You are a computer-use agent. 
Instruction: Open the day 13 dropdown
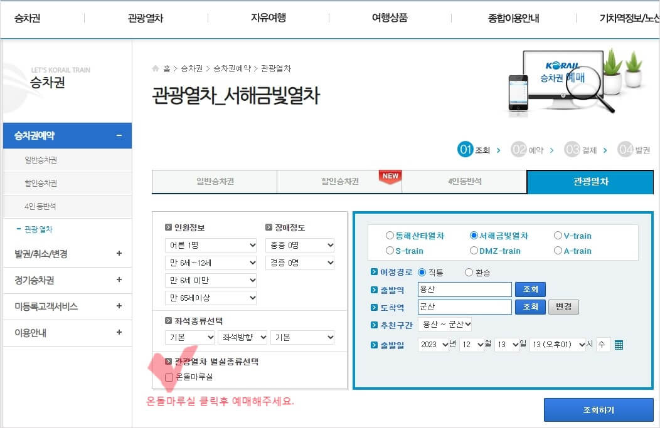coord(507,345)
